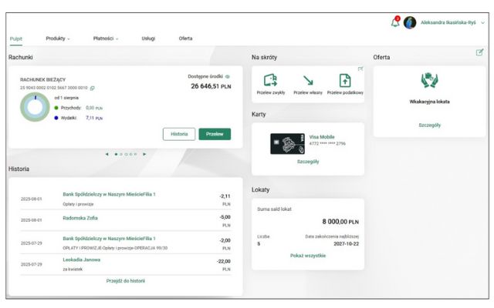
Task: Expand the Produkty menu
Action: click(57, 38)
